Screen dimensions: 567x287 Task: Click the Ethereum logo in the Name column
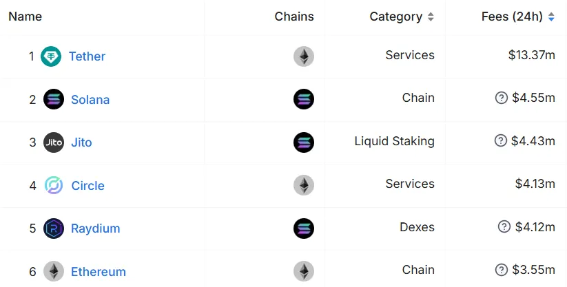pyautogui.click(x=54, y=271)
